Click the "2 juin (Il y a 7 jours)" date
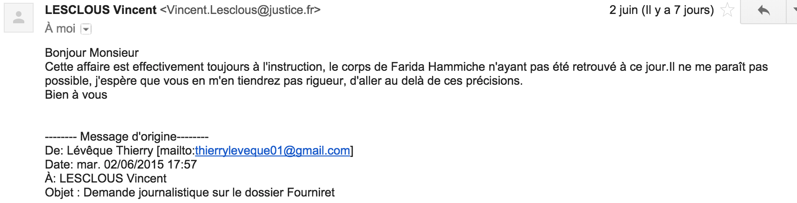This screenshot has height=203, width=797. (x=661, y=10)
